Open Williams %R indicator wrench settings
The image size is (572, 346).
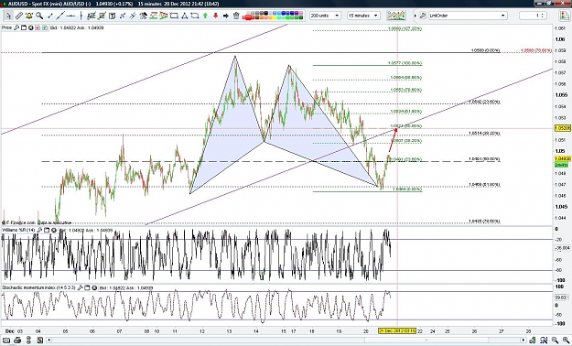39,231
